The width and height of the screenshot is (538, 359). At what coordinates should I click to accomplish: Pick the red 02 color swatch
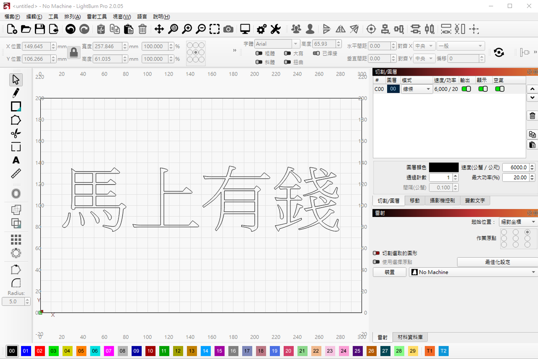point(40,351)
